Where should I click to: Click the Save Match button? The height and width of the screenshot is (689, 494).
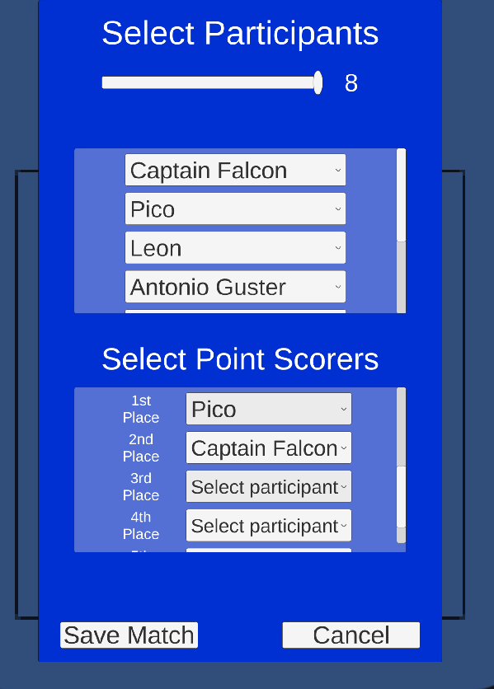click(129, 635)
